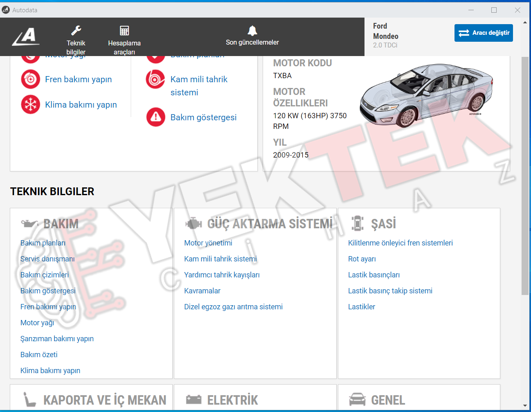531x412 pixels.
Task: Open Servis danışmanı link
Action: [47, 259]
